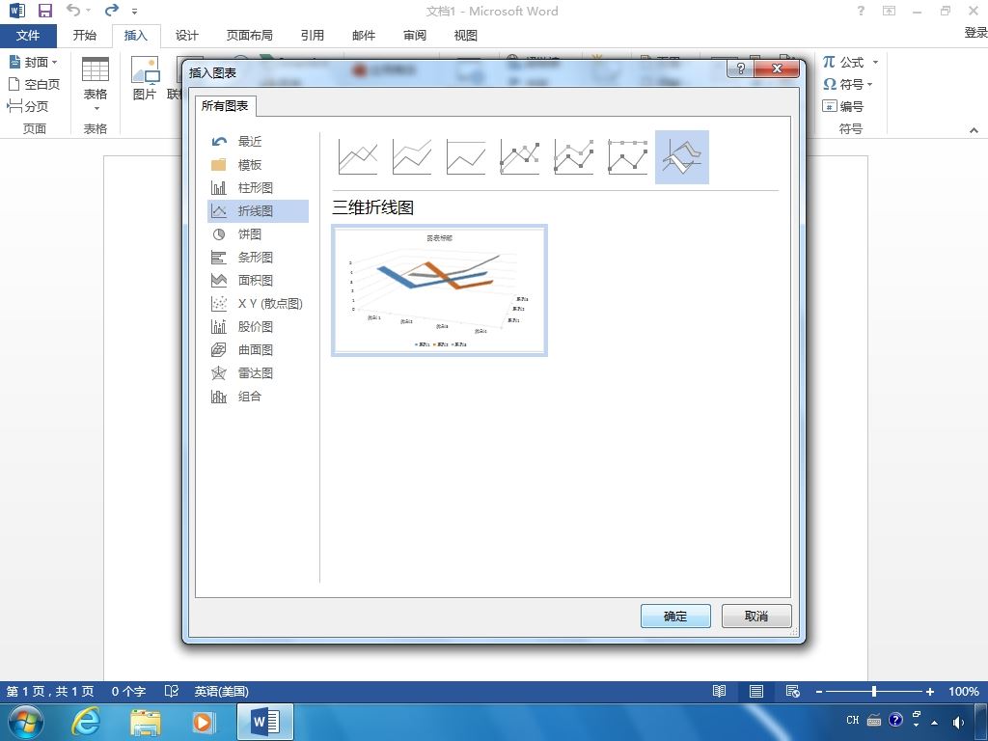Cancel the dialog with 取消
The width and height of the screenshot is (988, 741).
click(756, 617)
